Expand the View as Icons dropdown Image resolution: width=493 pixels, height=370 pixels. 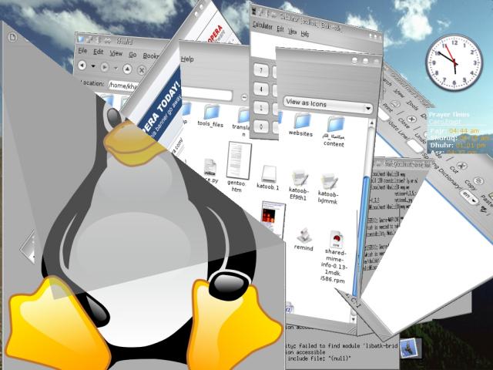[327, 103]
